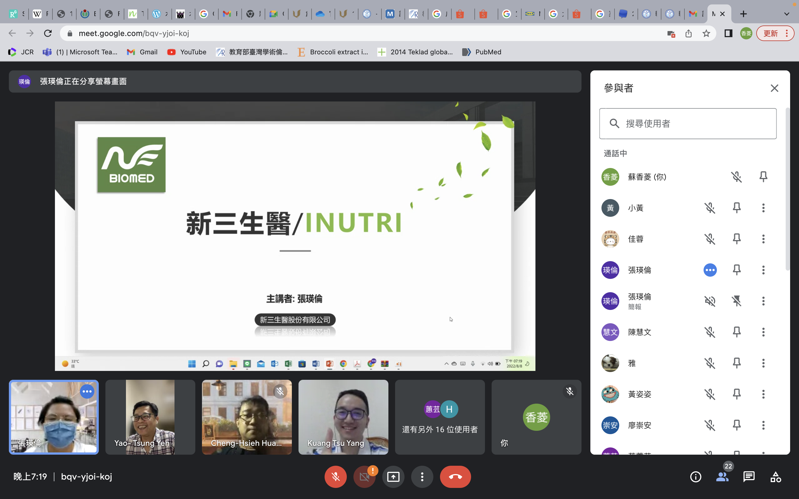Open a new browser tab
Screen dimensions: 799x499
(743, 14)
